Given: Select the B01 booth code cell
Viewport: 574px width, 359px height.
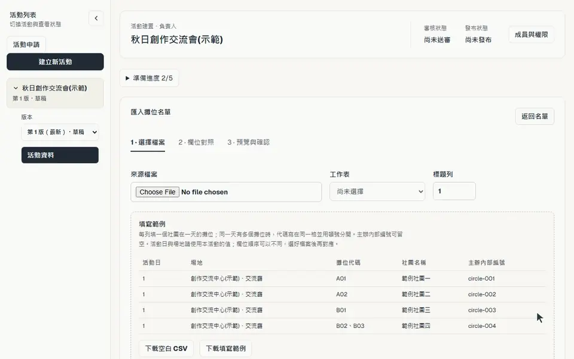Looking at the screenshot, I should tap(341, 310).
